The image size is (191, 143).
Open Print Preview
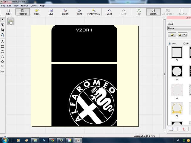[93, 12]
